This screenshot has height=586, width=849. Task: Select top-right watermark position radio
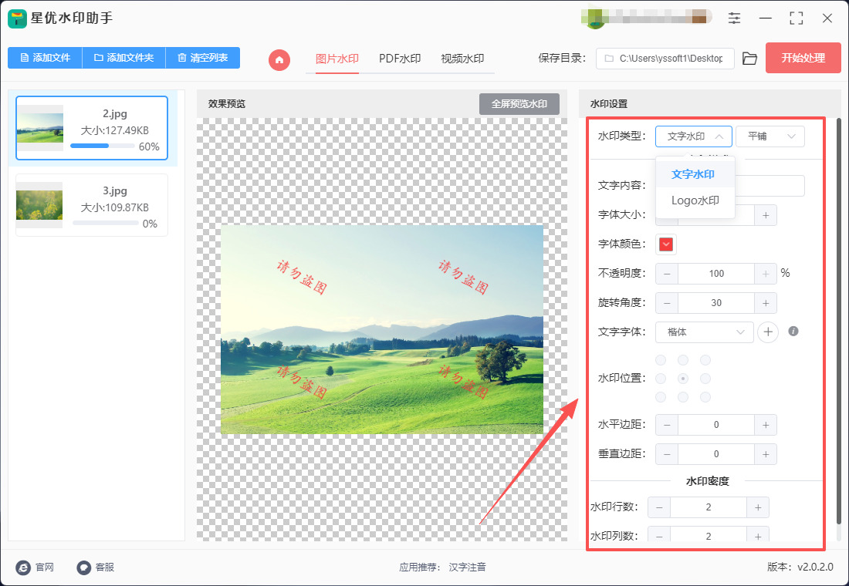[705, 360]
